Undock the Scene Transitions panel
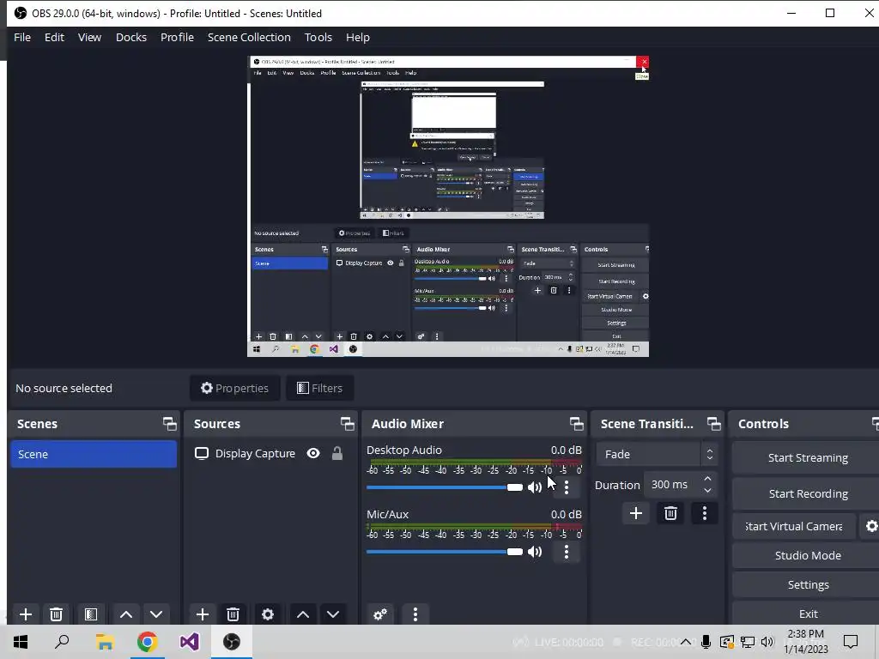 [x=713, y=424]
